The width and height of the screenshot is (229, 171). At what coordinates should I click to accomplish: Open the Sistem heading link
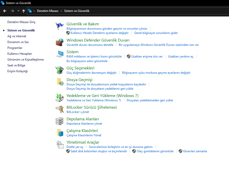click(72, 52)
